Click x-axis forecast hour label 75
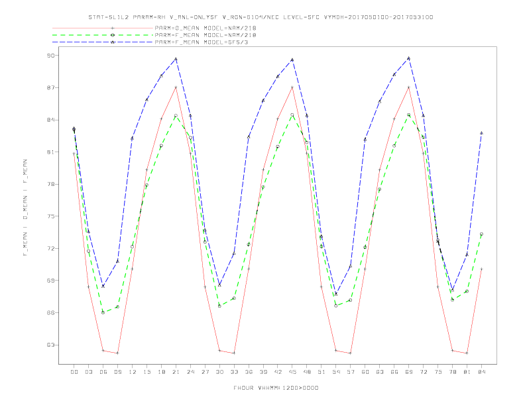525x405 pixels. [438, 372]
